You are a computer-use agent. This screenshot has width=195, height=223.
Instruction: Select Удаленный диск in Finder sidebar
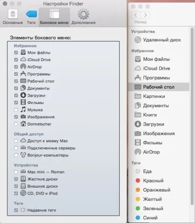[159, 40]
